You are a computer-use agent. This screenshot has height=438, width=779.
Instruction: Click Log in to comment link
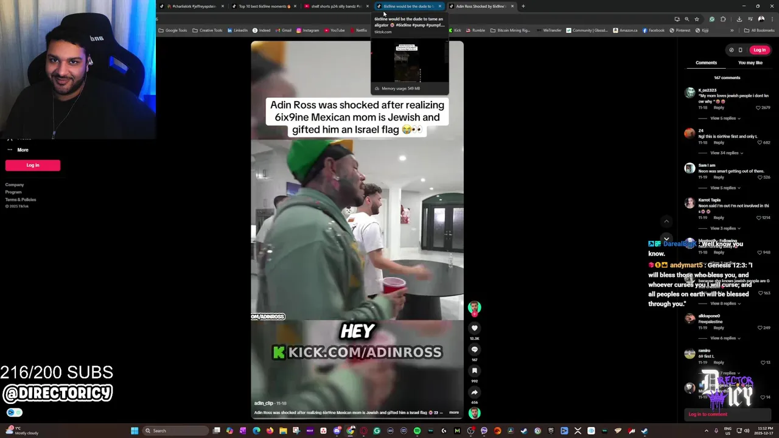(708, 414)
